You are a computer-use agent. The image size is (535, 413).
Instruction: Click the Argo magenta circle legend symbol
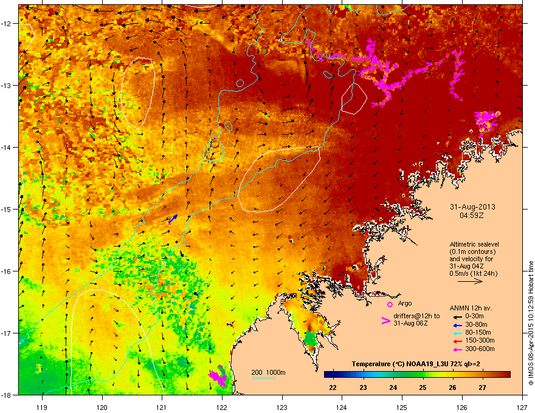390,304
